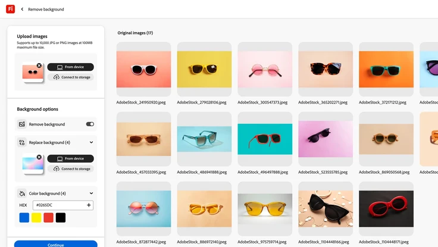
Task: Choose the black color swatch
Action: point(61,218)
